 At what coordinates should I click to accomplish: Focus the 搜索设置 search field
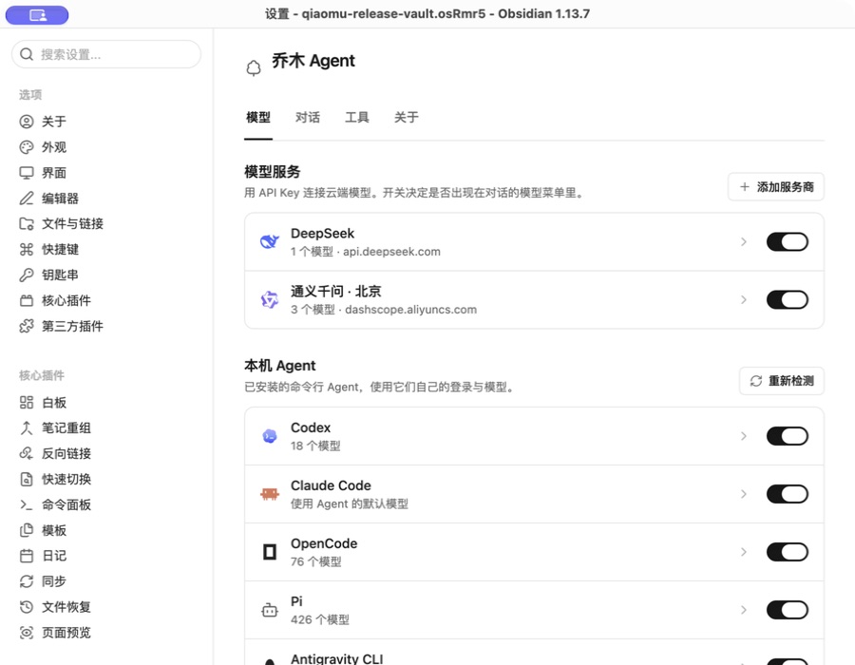[106, 54]
